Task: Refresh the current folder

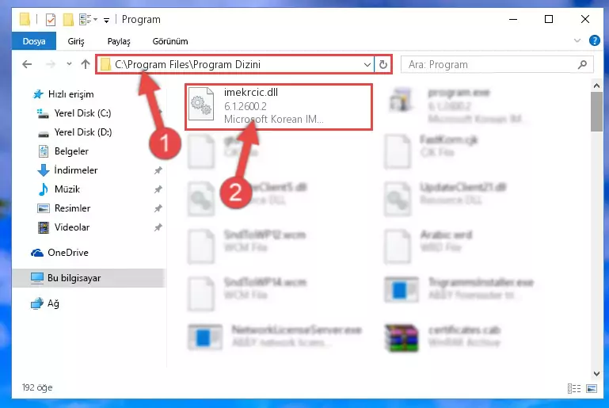Action: click(383, 64)
